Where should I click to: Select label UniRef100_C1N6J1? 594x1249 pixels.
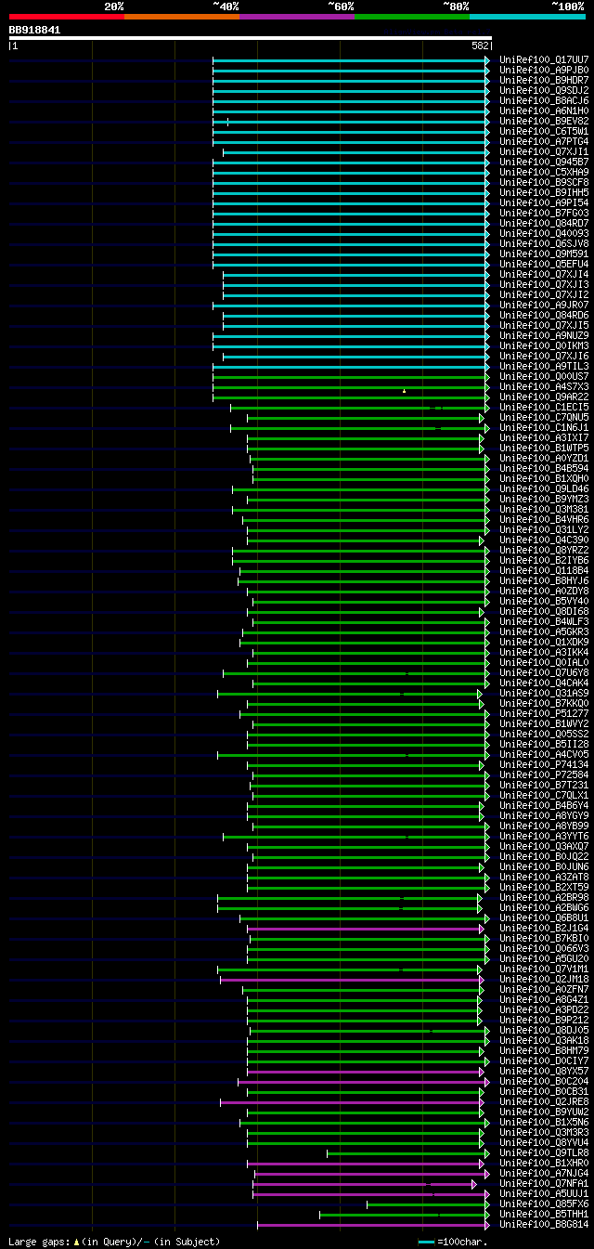point(544,427)
